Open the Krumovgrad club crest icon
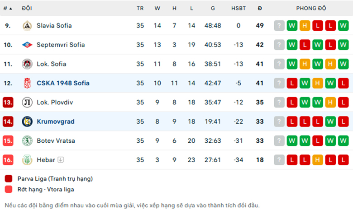The image size is (353, 210). [x=27, y=121]
